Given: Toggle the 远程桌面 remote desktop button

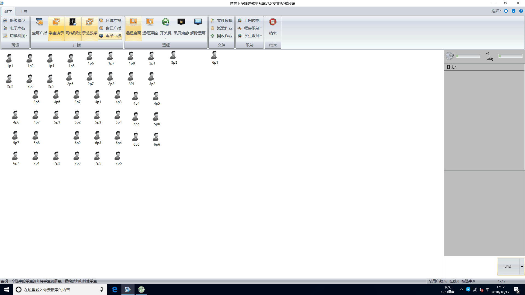Looking at the screenshot, I should coord(133,29).
